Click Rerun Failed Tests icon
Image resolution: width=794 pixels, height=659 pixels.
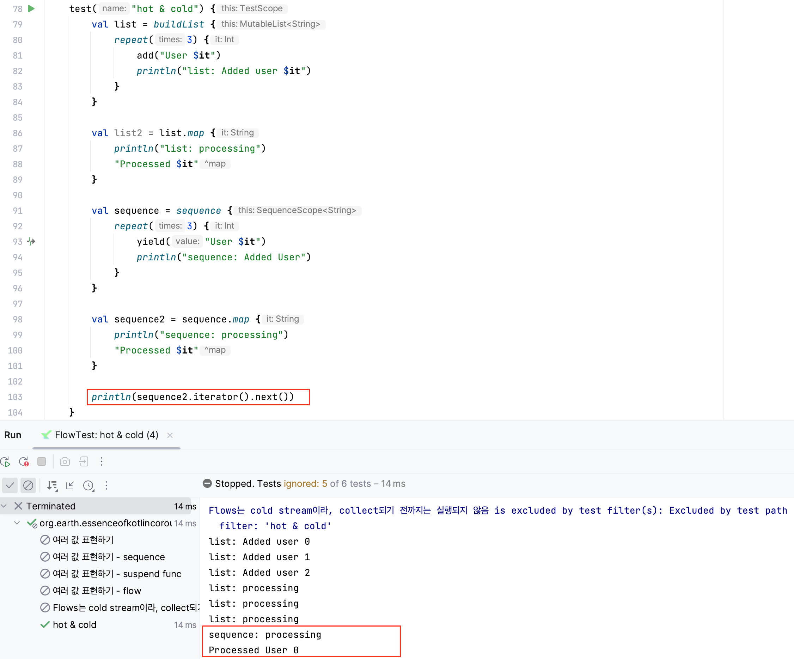(23, 461)
